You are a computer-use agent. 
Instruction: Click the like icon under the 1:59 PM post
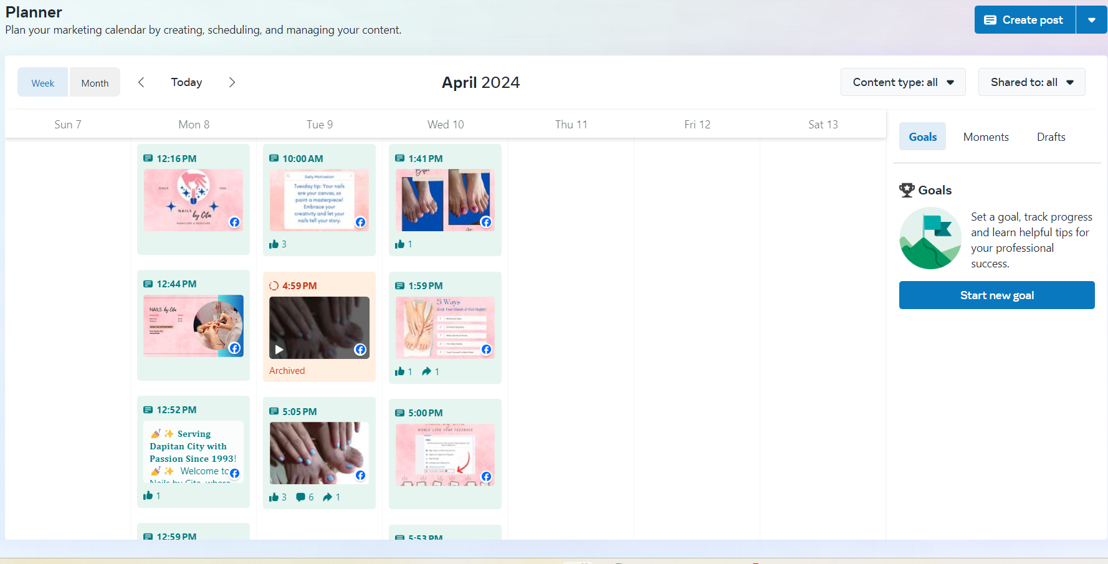point(399,371)
